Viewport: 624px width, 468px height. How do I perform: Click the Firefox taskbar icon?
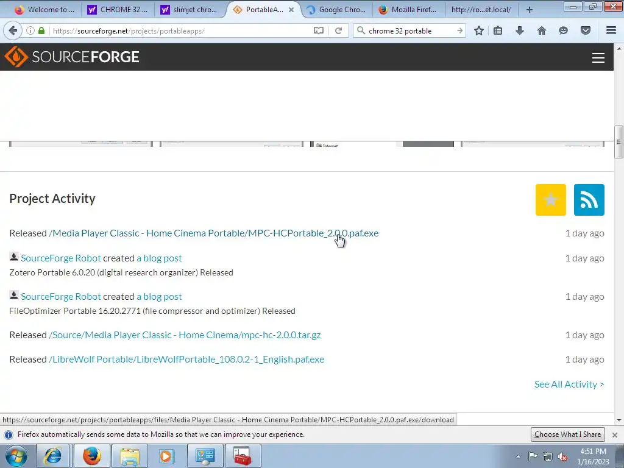[x=91, y=456]
